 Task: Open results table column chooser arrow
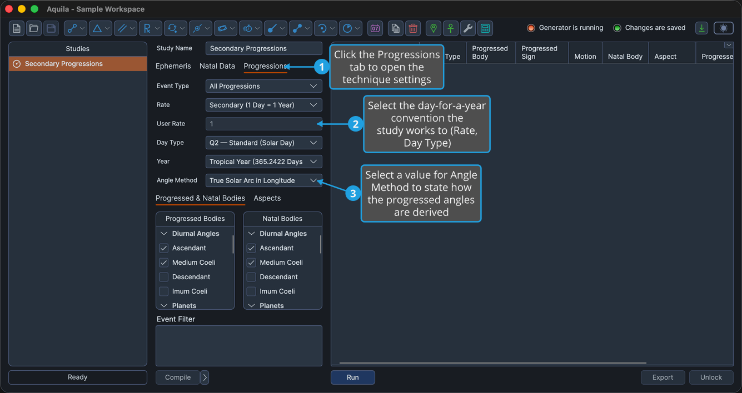728,46
